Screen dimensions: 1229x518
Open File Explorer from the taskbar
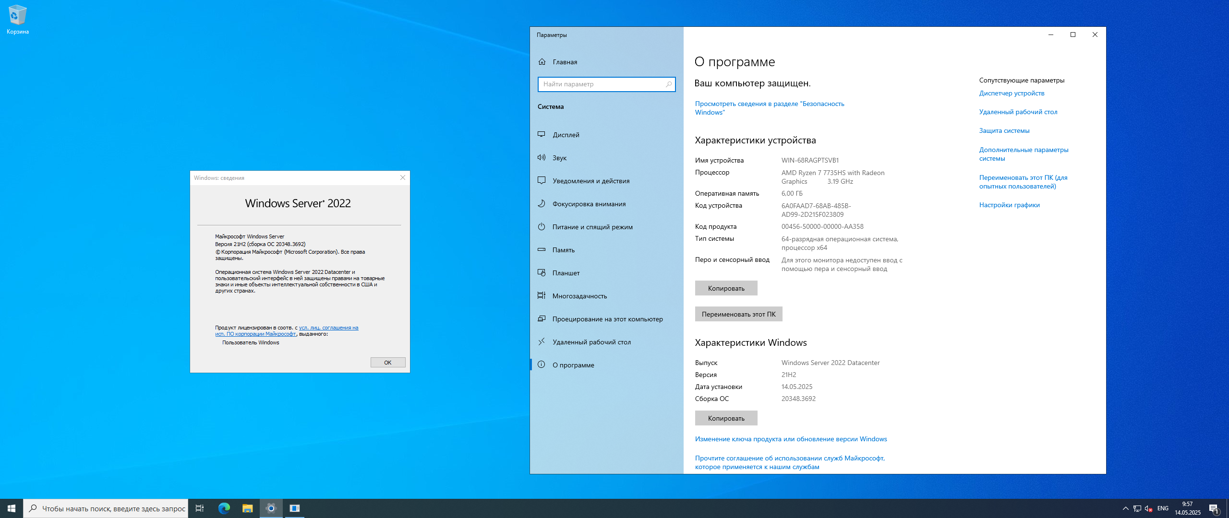click(x=247, y=508)
